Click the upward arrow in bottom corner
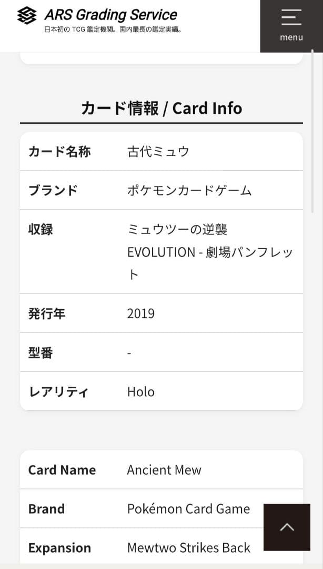This screenshot has width=323, height=569. coord(287,527)
